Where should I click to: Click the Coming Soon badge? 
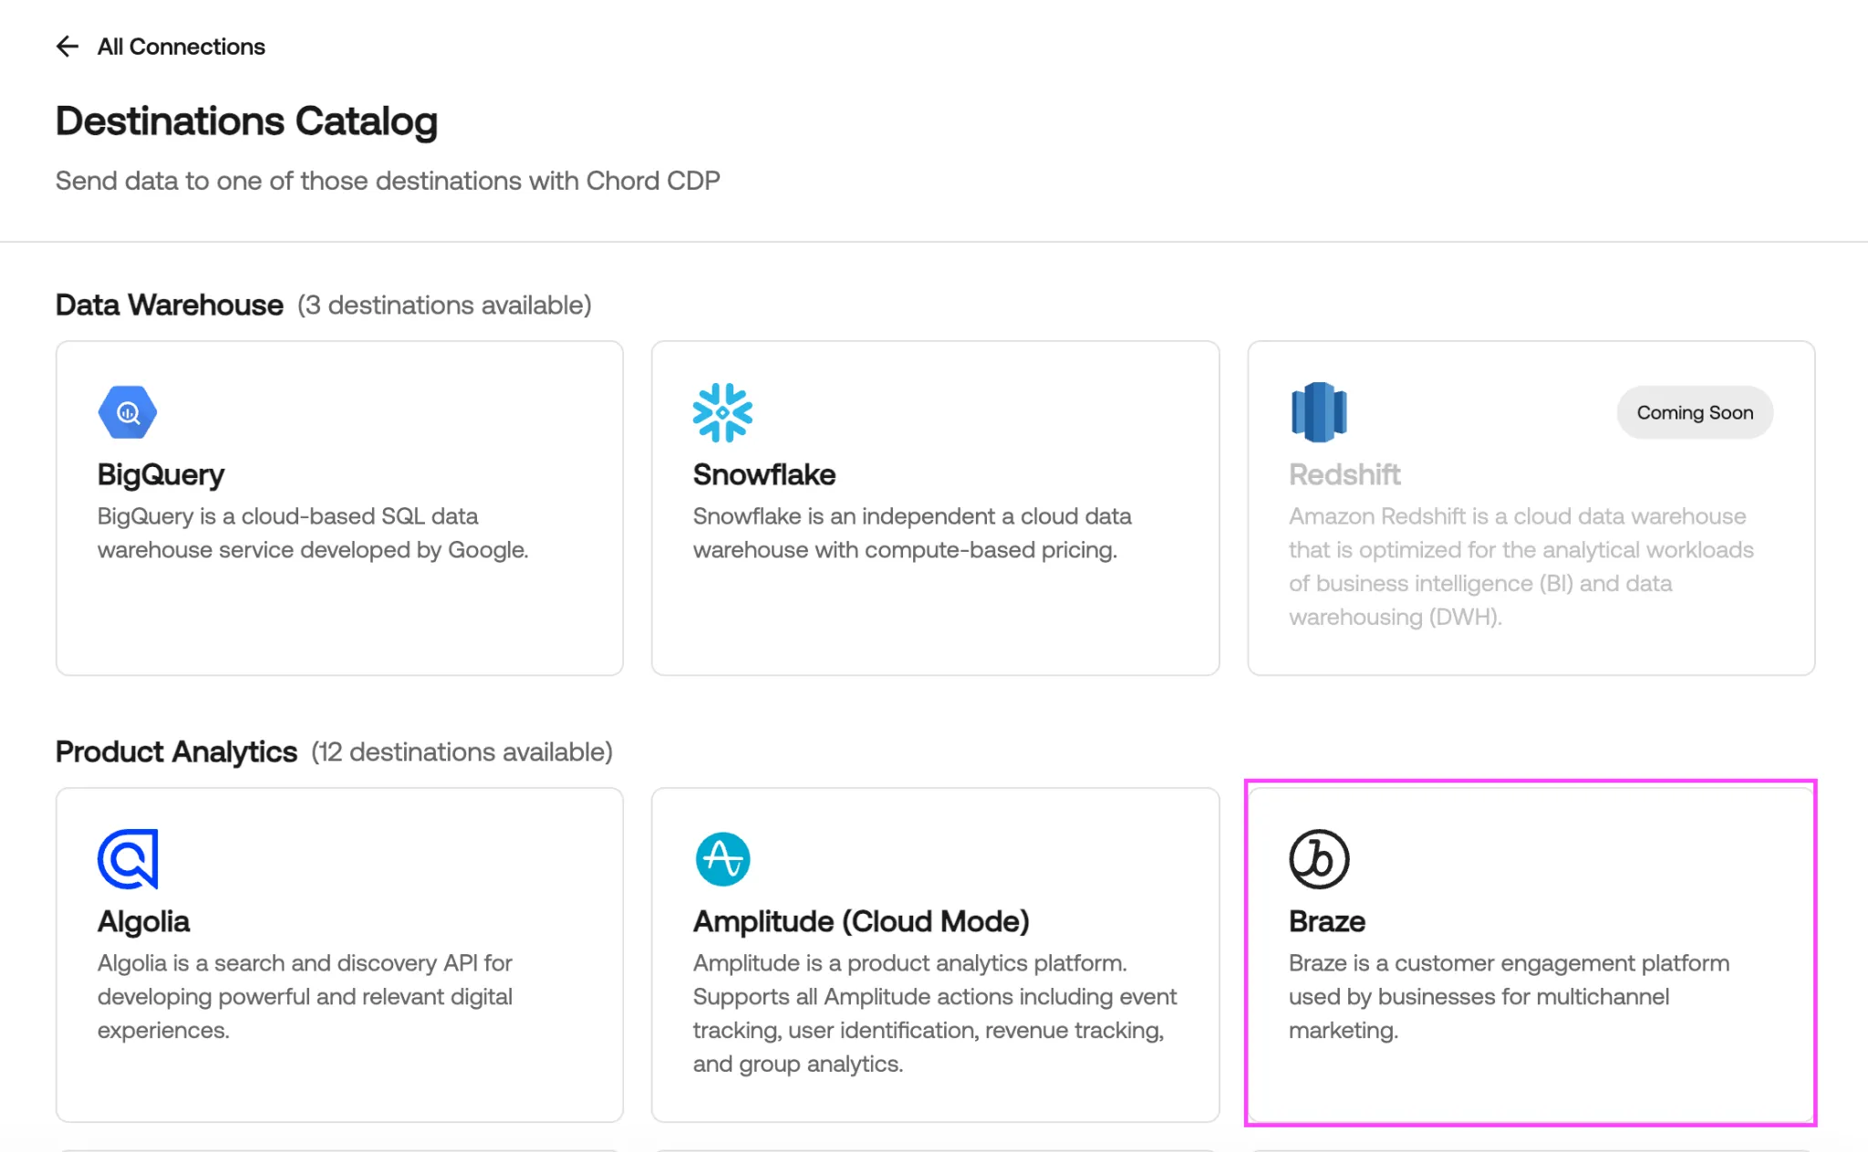tap(1695, 412)
